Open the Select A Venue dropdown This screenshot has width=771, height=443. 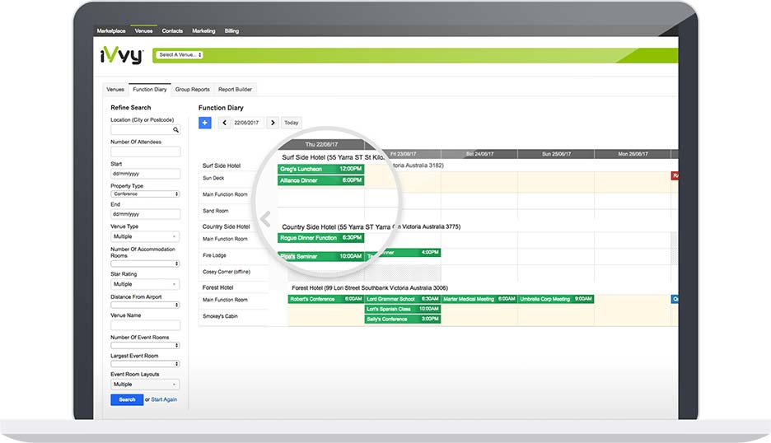tap(180, 55)
